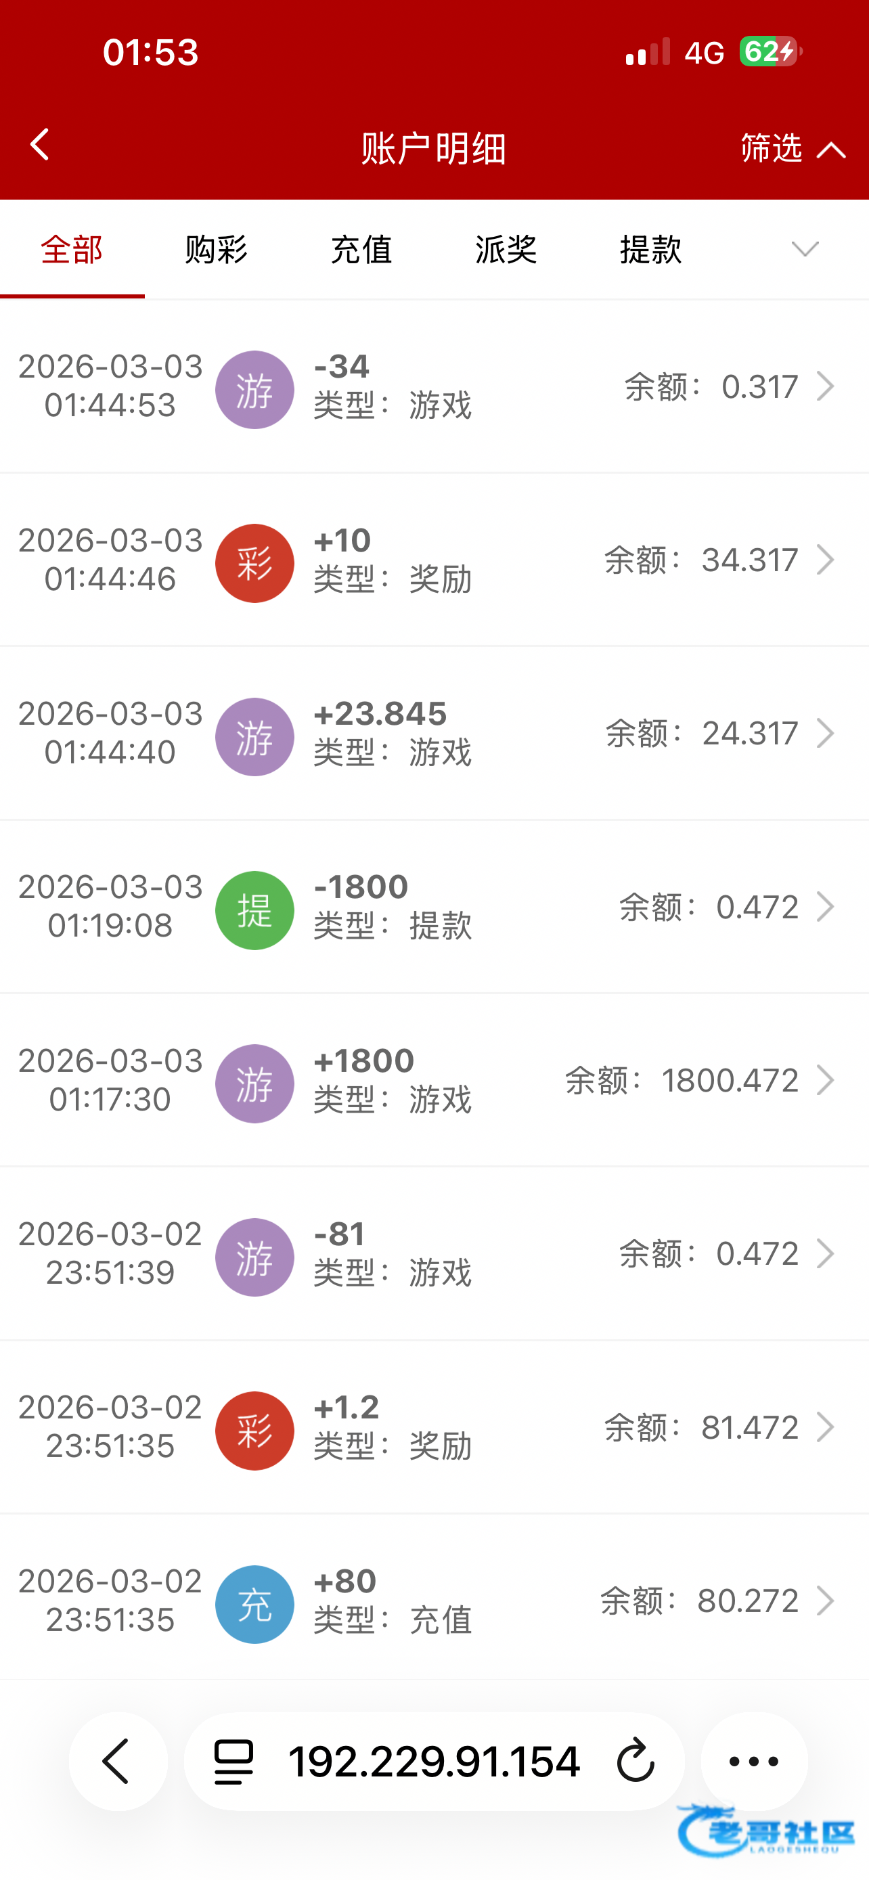This screenshot has height=1880, width=869.
Task: Open the 筛选 filter menu
Action: click(x=792, y=149)
